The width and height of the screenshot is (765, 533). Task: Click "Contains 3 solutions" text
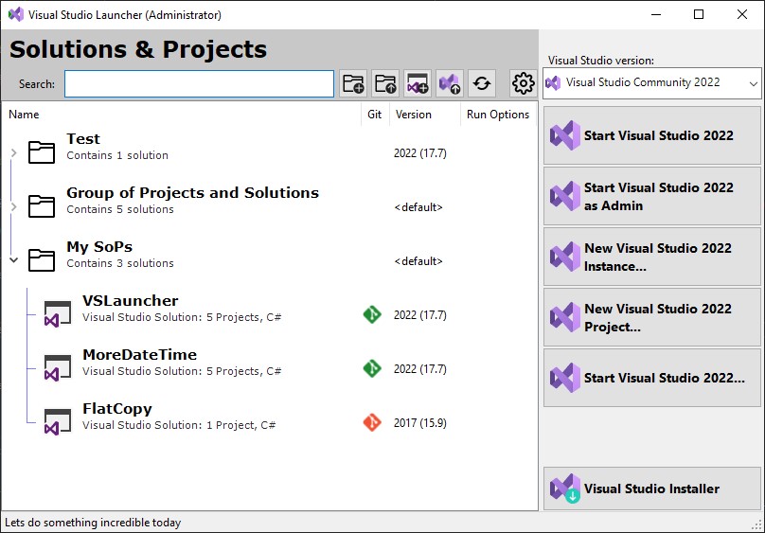[x=120, y=263]
